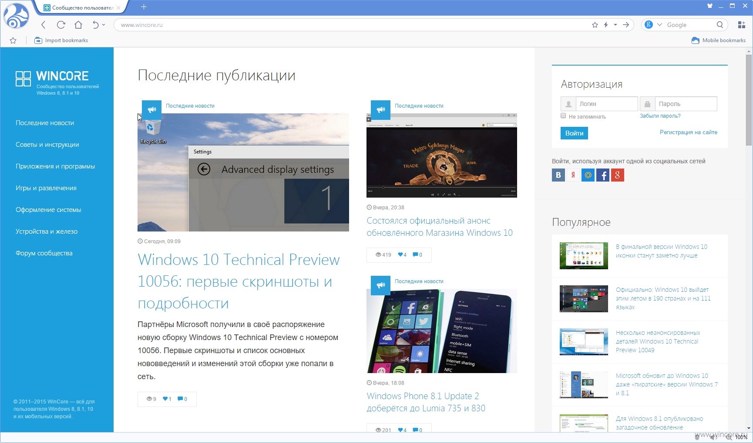Click the Войти button
The image size is (753, 443).
coord(574,133)
